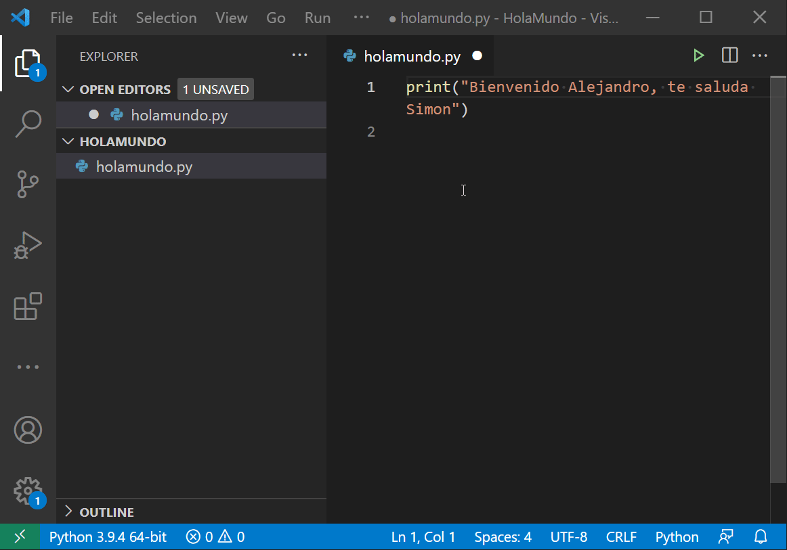Maximize the VS Code window

tap(706, 18)
